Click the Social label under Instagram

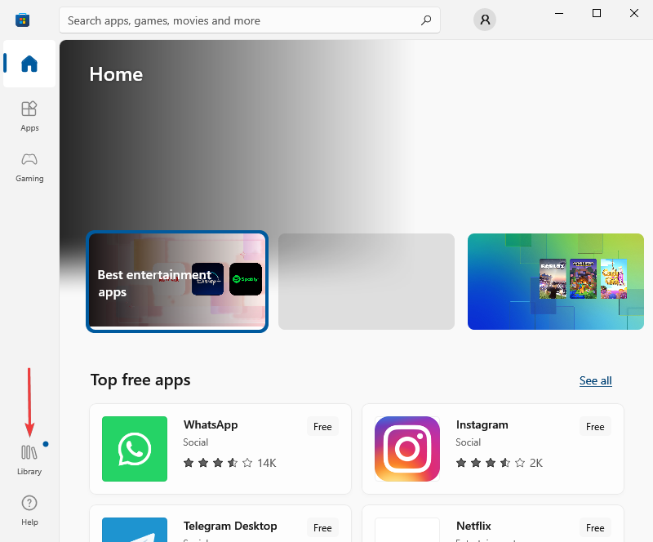tap(468, 442)
